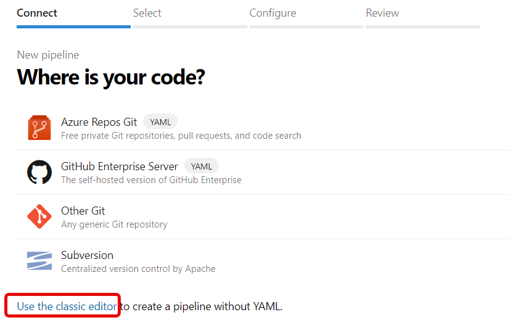
Task: Click the GitHub octocat logo icon
Action: point(39,173)
